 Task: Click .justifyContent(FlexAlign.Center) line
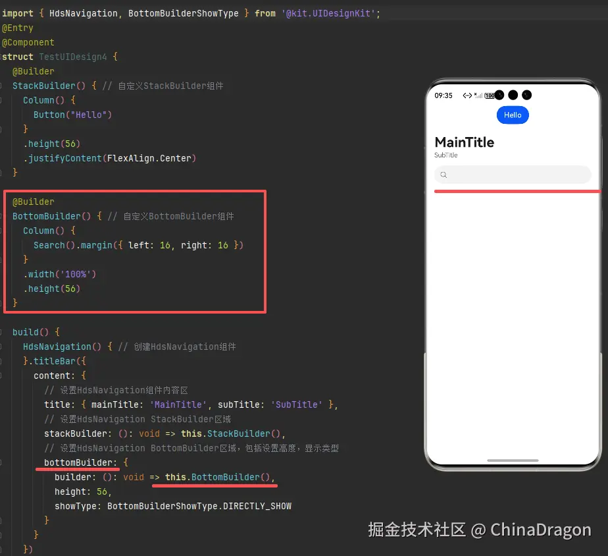[110, 158]
